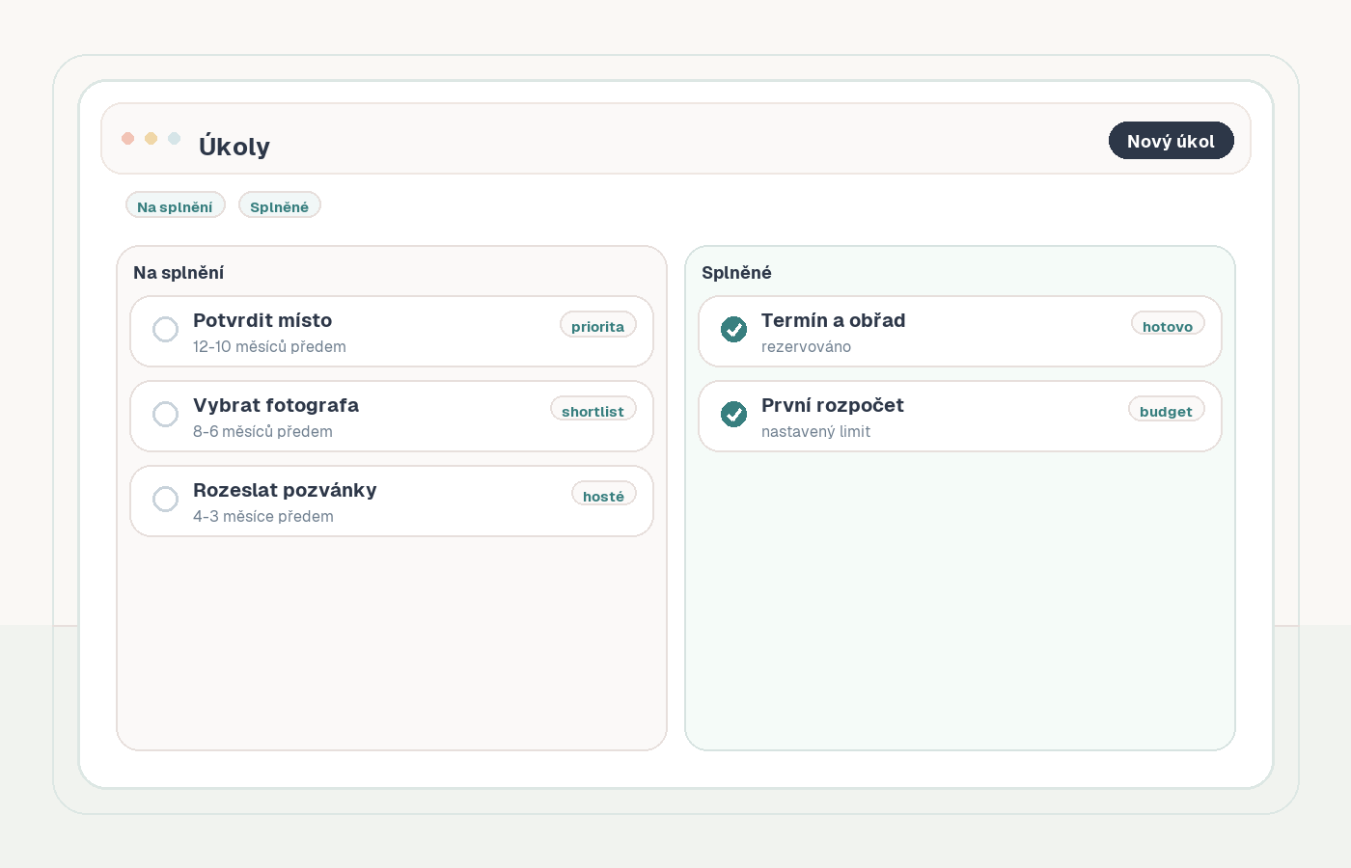1351x868 pixels.
Task: Select the shortlist tag
Action: point(593,411)
